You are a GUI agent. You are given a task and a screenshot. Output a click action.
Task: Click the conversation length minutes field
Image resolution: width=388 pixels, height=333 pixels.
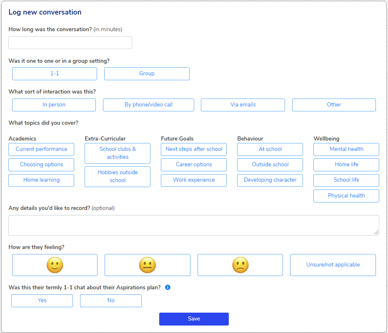tap(70, 42)
